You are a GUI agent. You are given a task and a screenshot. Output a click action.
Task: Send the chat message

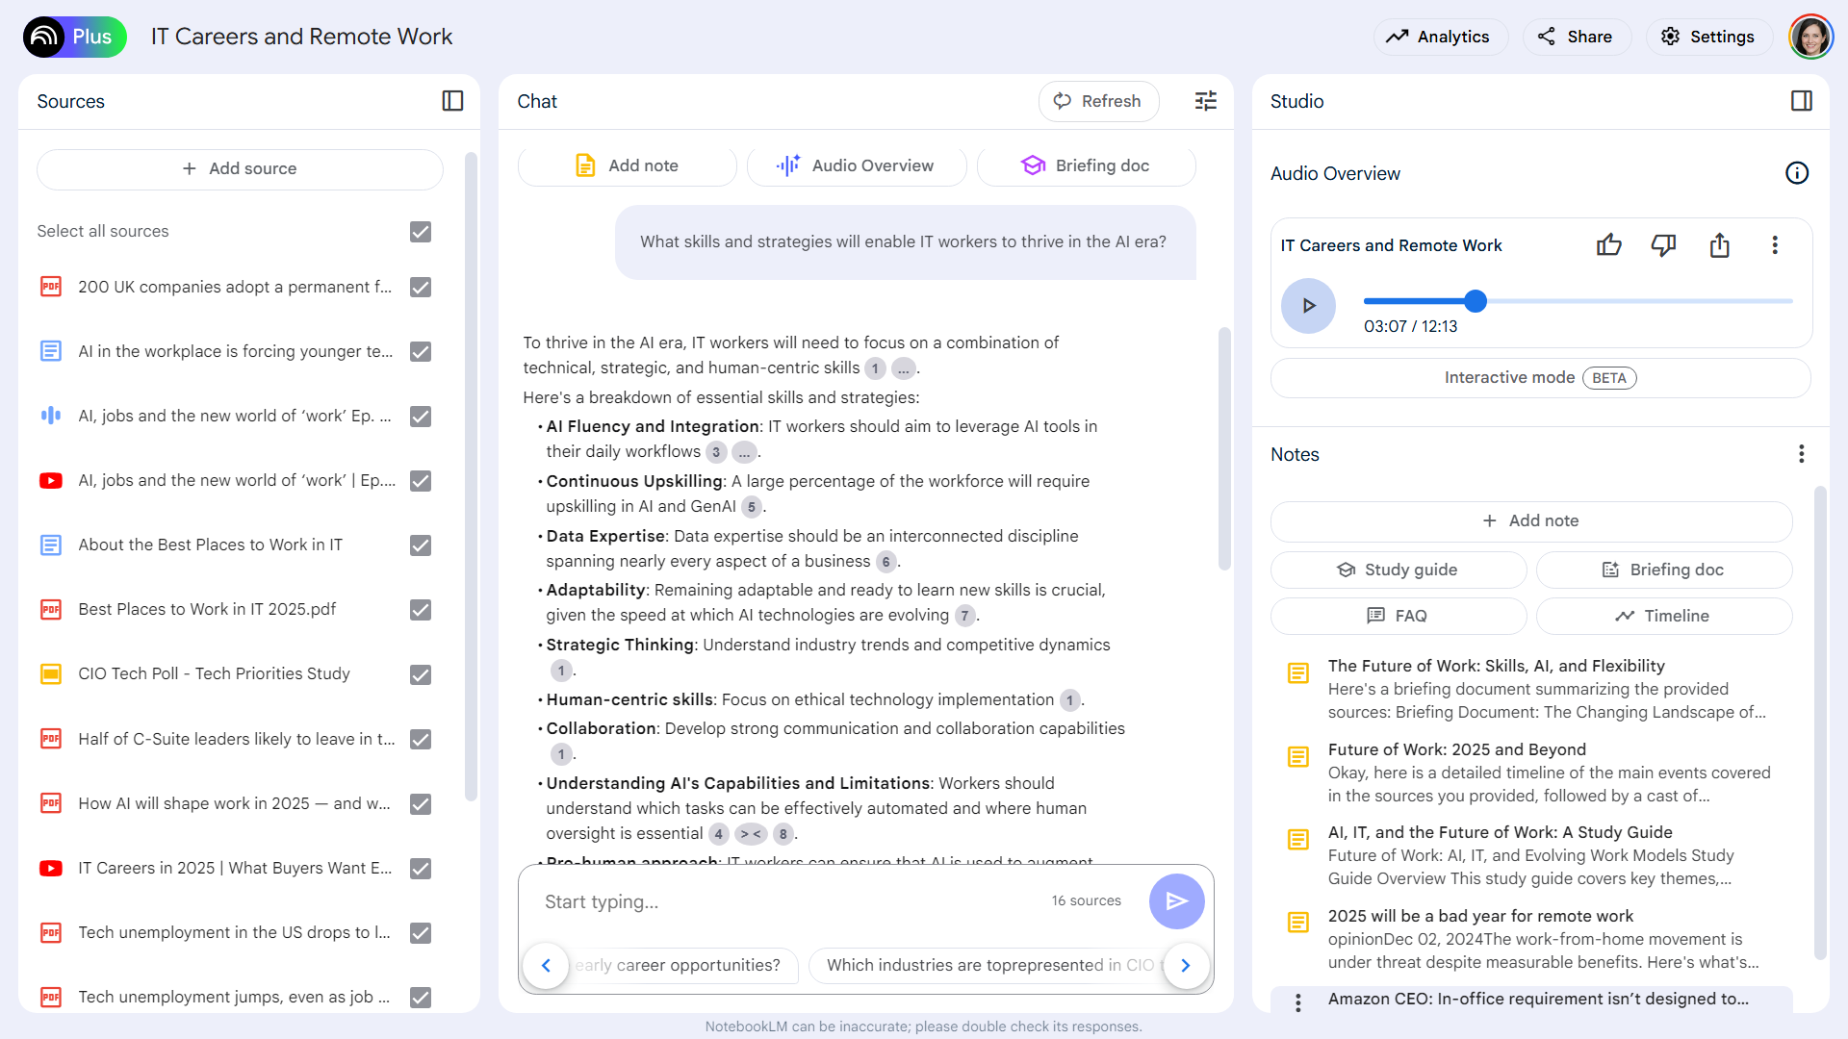(1176, 901)
